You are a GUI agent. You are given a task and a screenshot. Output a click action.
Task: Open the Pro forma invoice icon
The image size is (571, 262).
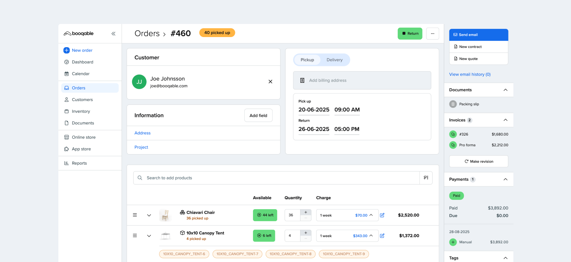point(453,145)
